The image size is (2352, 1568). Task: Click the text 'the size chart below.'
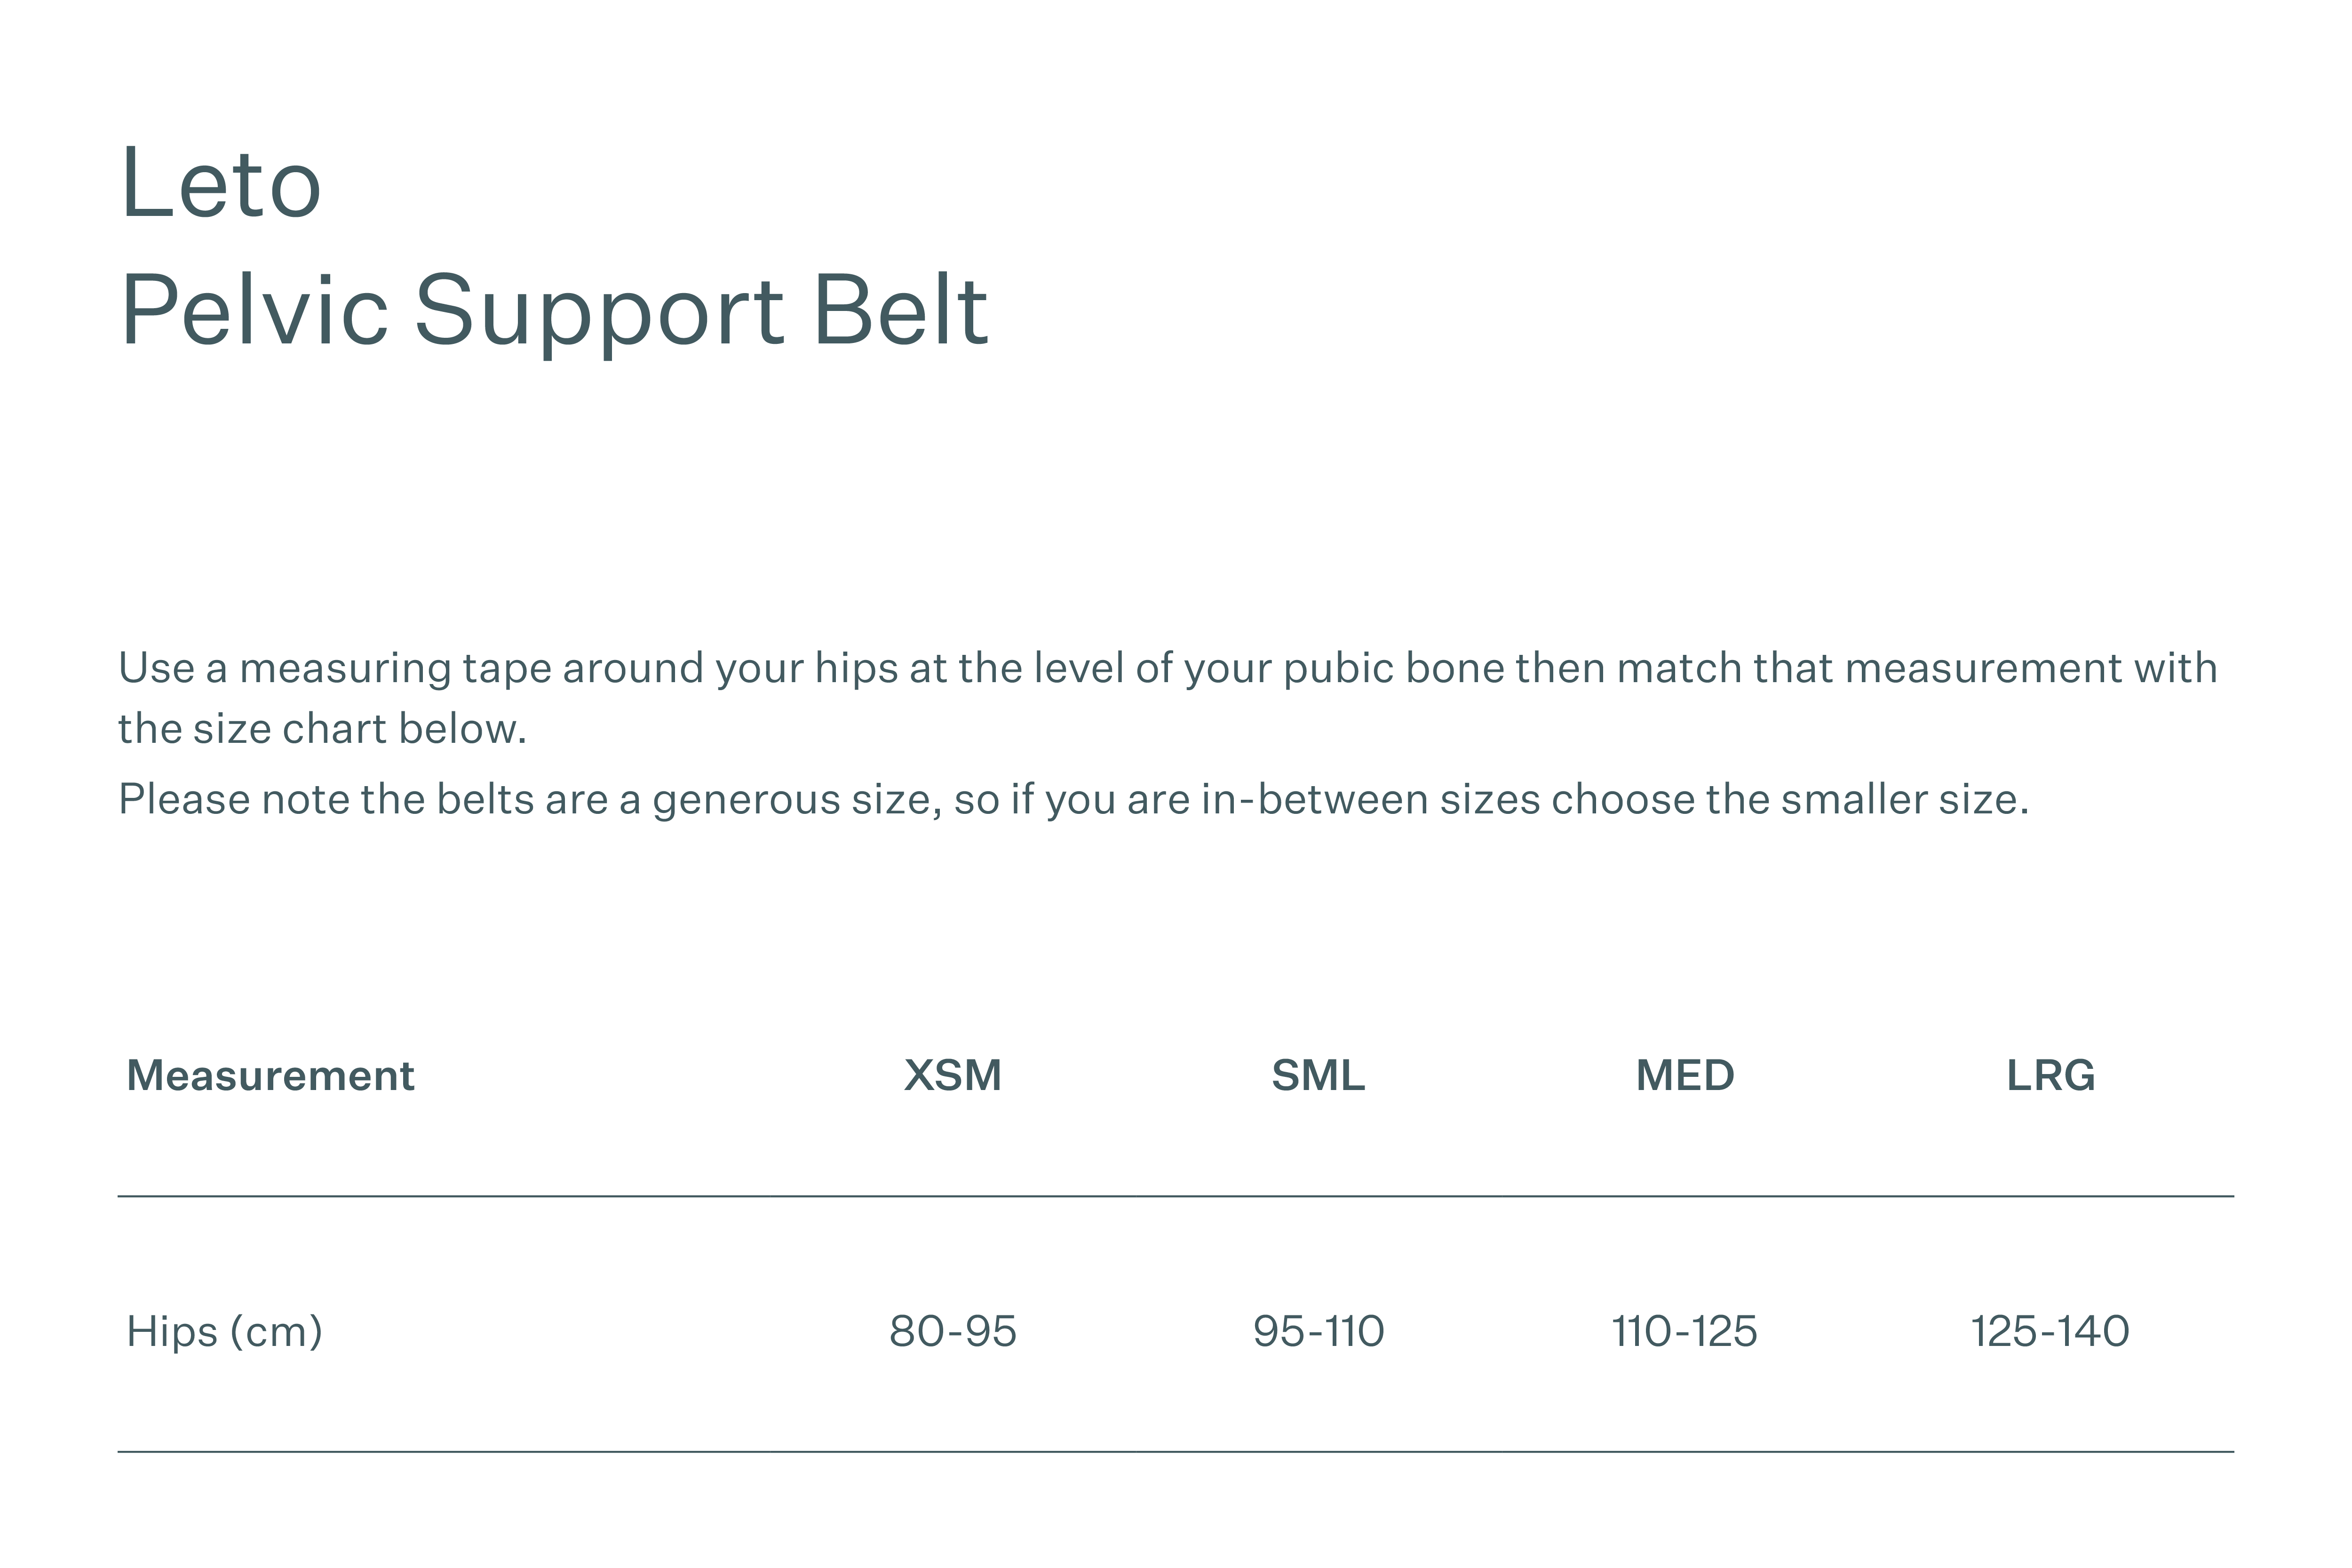pyautogui.click(x=322, y=729)
